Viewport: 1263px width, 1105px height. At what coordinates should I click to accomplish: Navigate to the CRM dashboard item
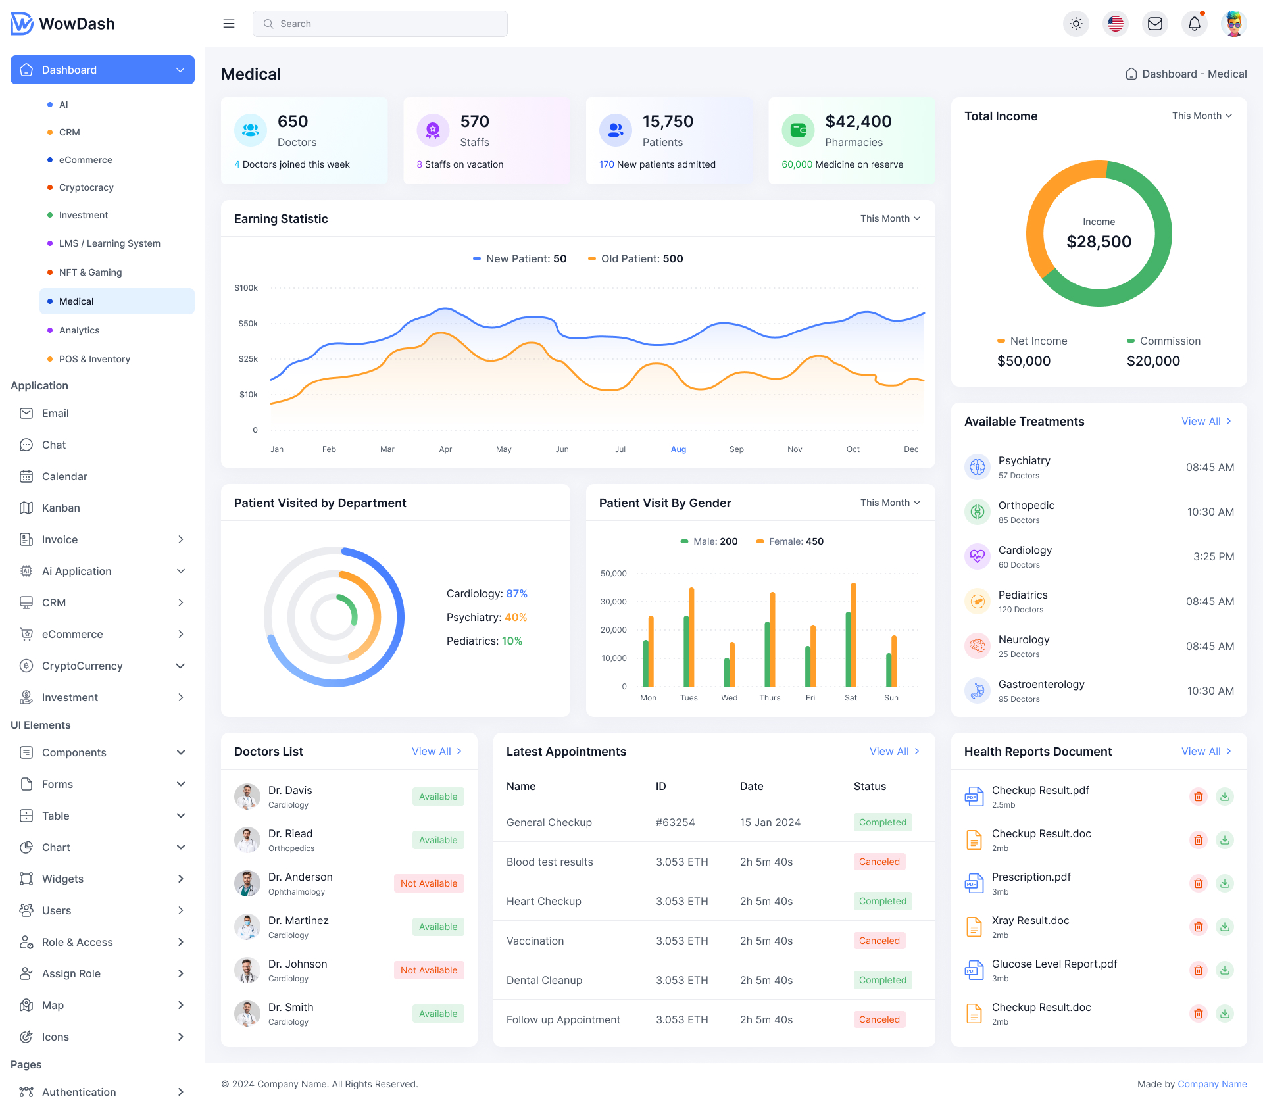pyautogui.click(x=69, y=132)
